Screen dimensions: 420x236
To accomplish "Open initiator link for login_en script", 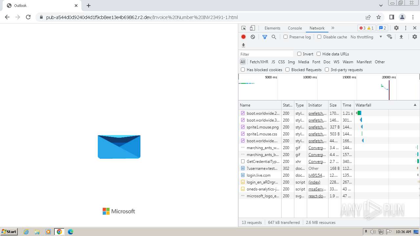I will click(x=314, y=182).
